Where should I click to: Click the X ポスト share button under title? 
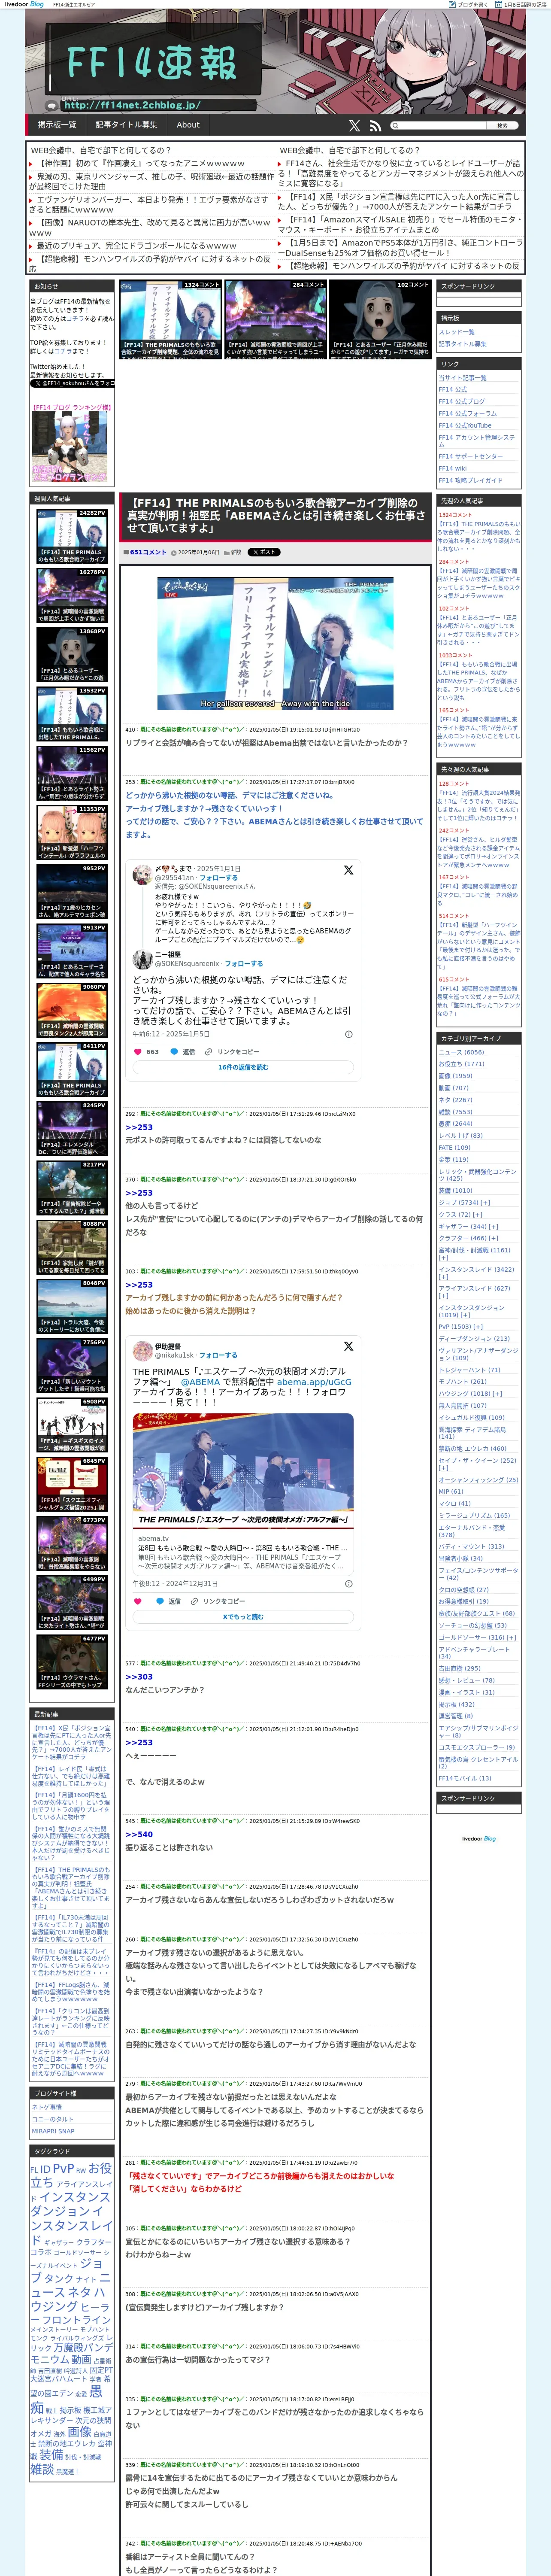[x=264, y=552]
